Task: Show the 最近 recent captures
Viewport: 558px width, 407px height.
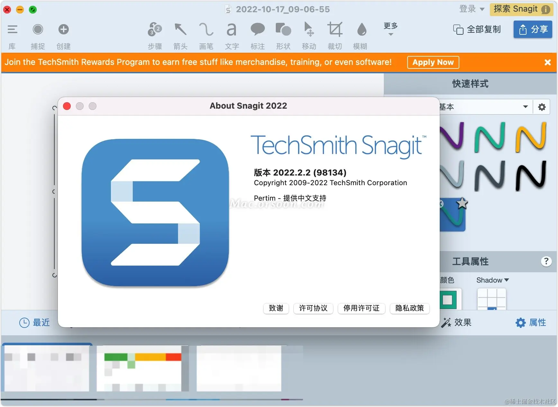Action: pos(34,322)
